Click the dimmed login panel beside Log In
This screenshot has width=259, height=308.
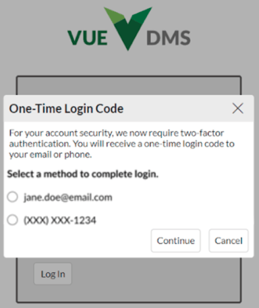tap(155, 279)
